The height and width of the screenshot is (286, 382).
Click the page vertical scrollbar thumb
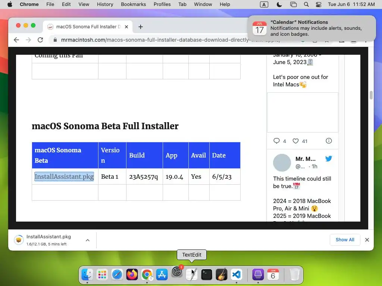(x=371, y=95)
